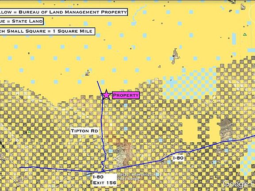This screenshot has height=191, width=255.
Task: Click the Tipton Rd and I-80 interchange
Action: pyautogui.click(x=104, y=171)
